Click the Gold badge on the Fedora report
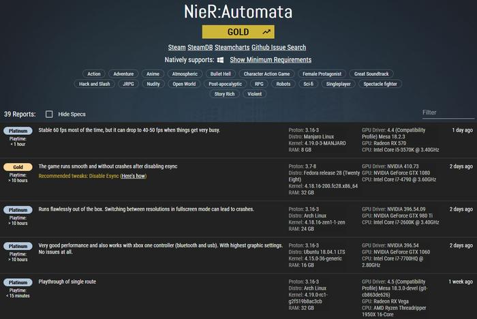 coord(18,167)
